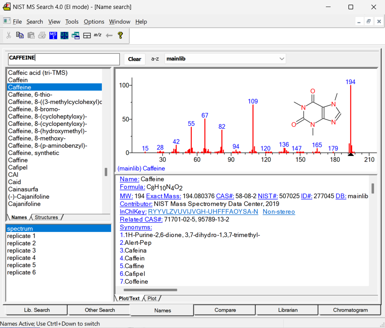Click the '(mainlib) Caffeine' spectrum caption

click(141, 169)
